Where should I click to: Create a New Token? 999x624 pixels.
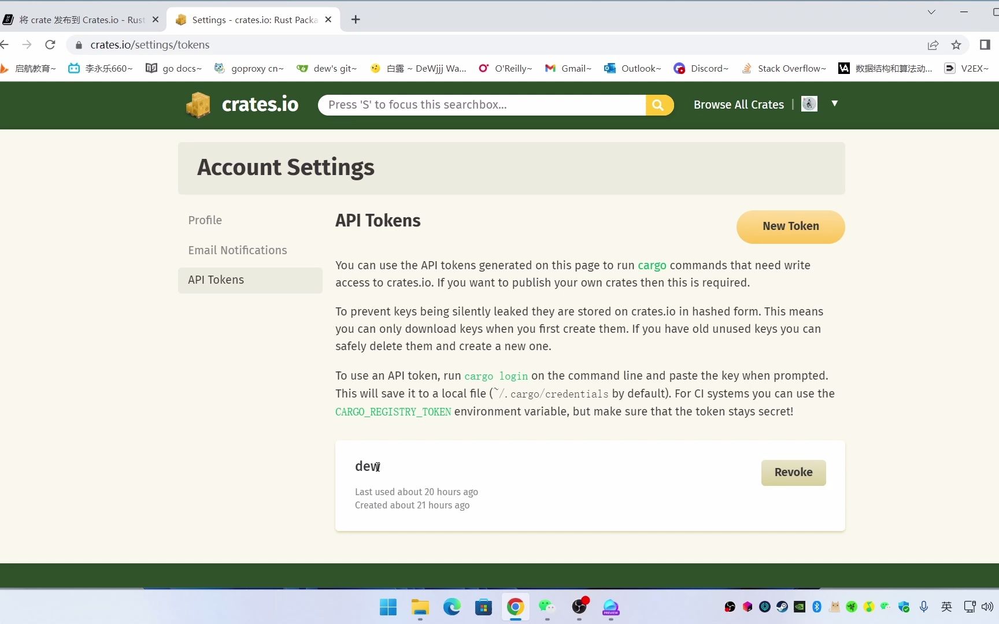tap(790, 226)
